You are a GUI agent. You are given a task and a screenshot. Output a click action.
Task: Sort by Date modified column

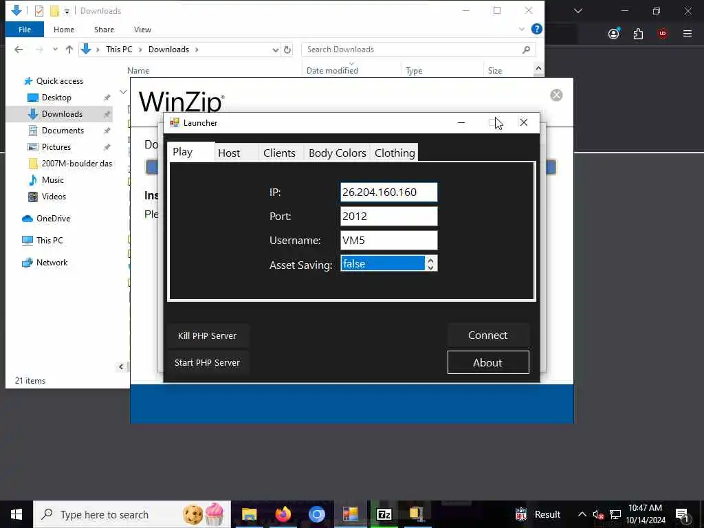pyautogui.click(x=332, y=71)
